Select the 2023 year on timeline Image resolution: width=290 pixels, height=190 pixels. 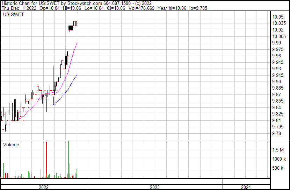[155, 187]
